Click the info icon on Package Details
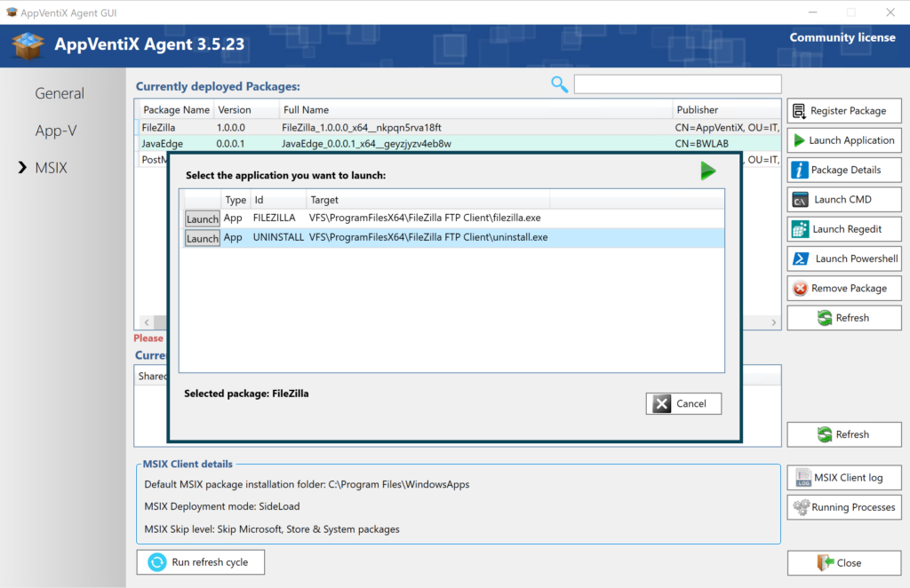The width and height of the screenshot is (910, 588). point(799,170)
